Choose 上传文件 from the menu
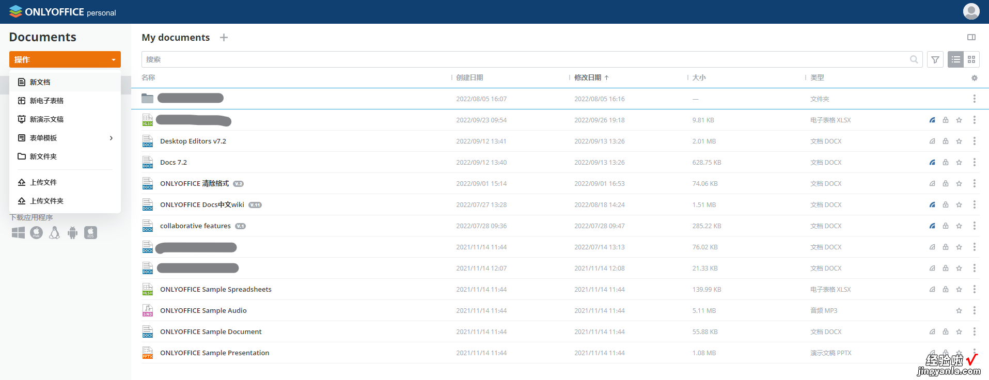The width and height of the screenshot is (989, 380). (x=65, y=182)
